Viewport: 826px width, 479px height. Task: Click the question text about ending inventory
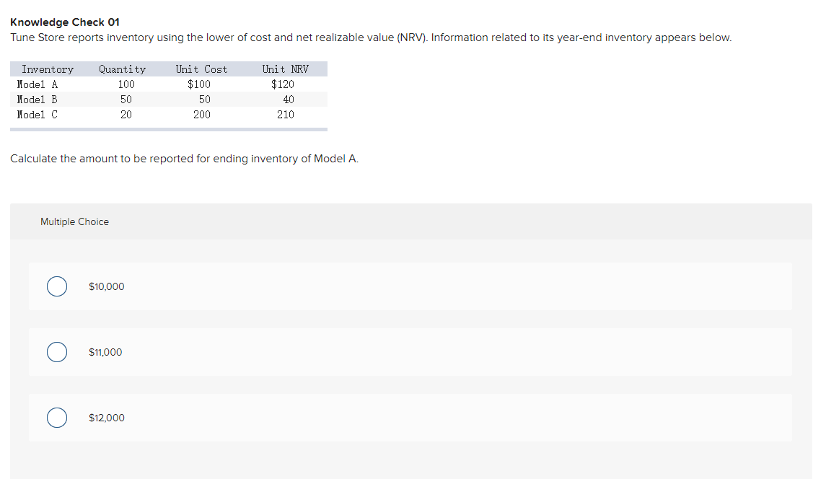(185, 158)
